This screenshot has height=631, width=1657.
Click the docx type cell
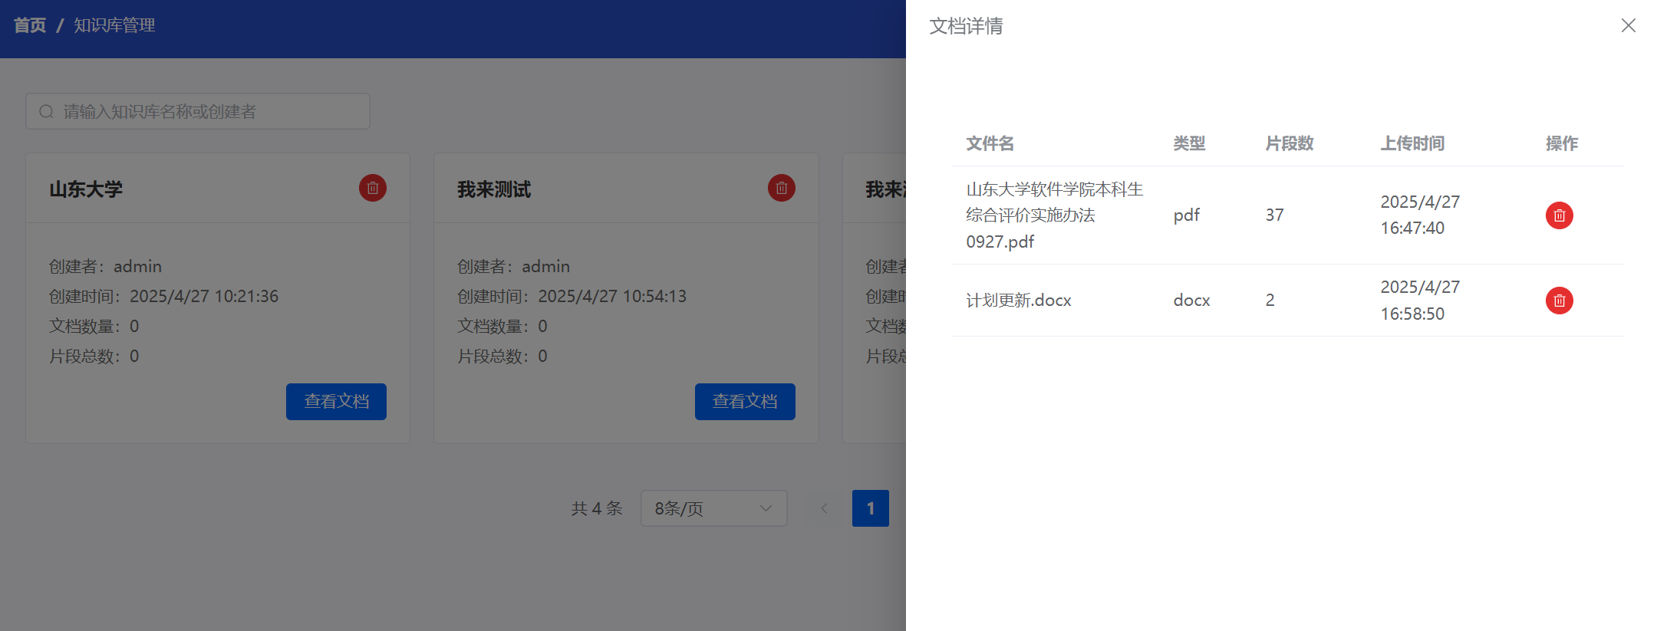(1191, 301)
